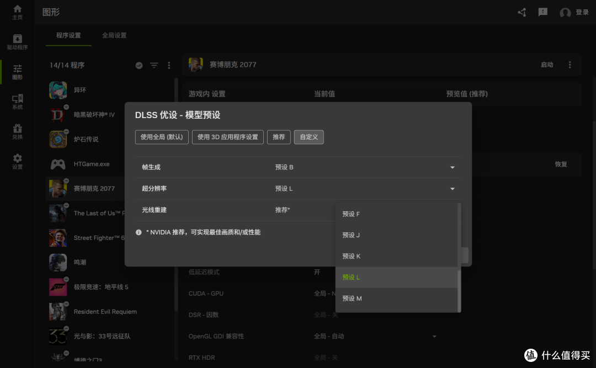Switch to 全局设置 tab
Viewport: 596px width, 368px height.
(x=114, y=35)
